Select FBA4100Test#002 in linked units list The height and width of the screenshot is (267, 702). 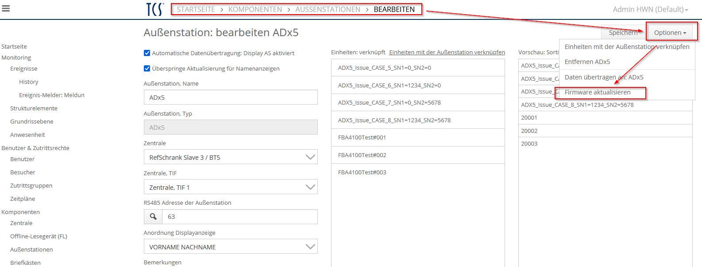tap(362, 155)
